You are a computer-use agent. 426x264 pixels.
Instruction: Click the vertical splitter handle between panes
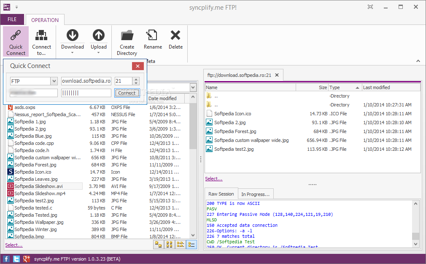pos(200,160)
